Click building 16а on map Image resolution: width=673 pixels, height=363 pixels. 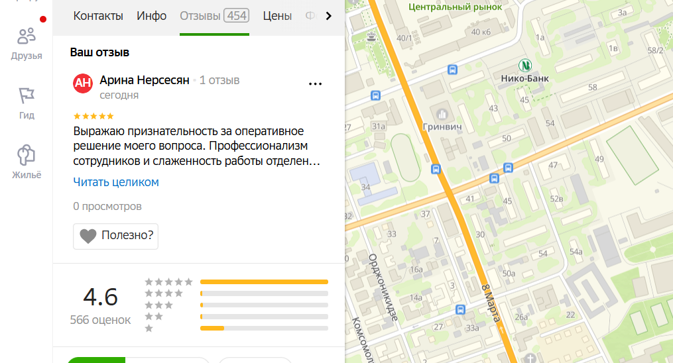(x=416, y=270)
